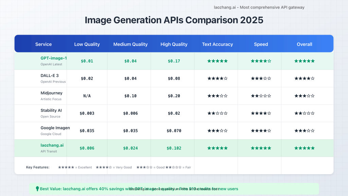The height and width of the screenshot is (196, 348).
Task: Click Stability AI Text Accuracy star rating
Action: (217, 113)
